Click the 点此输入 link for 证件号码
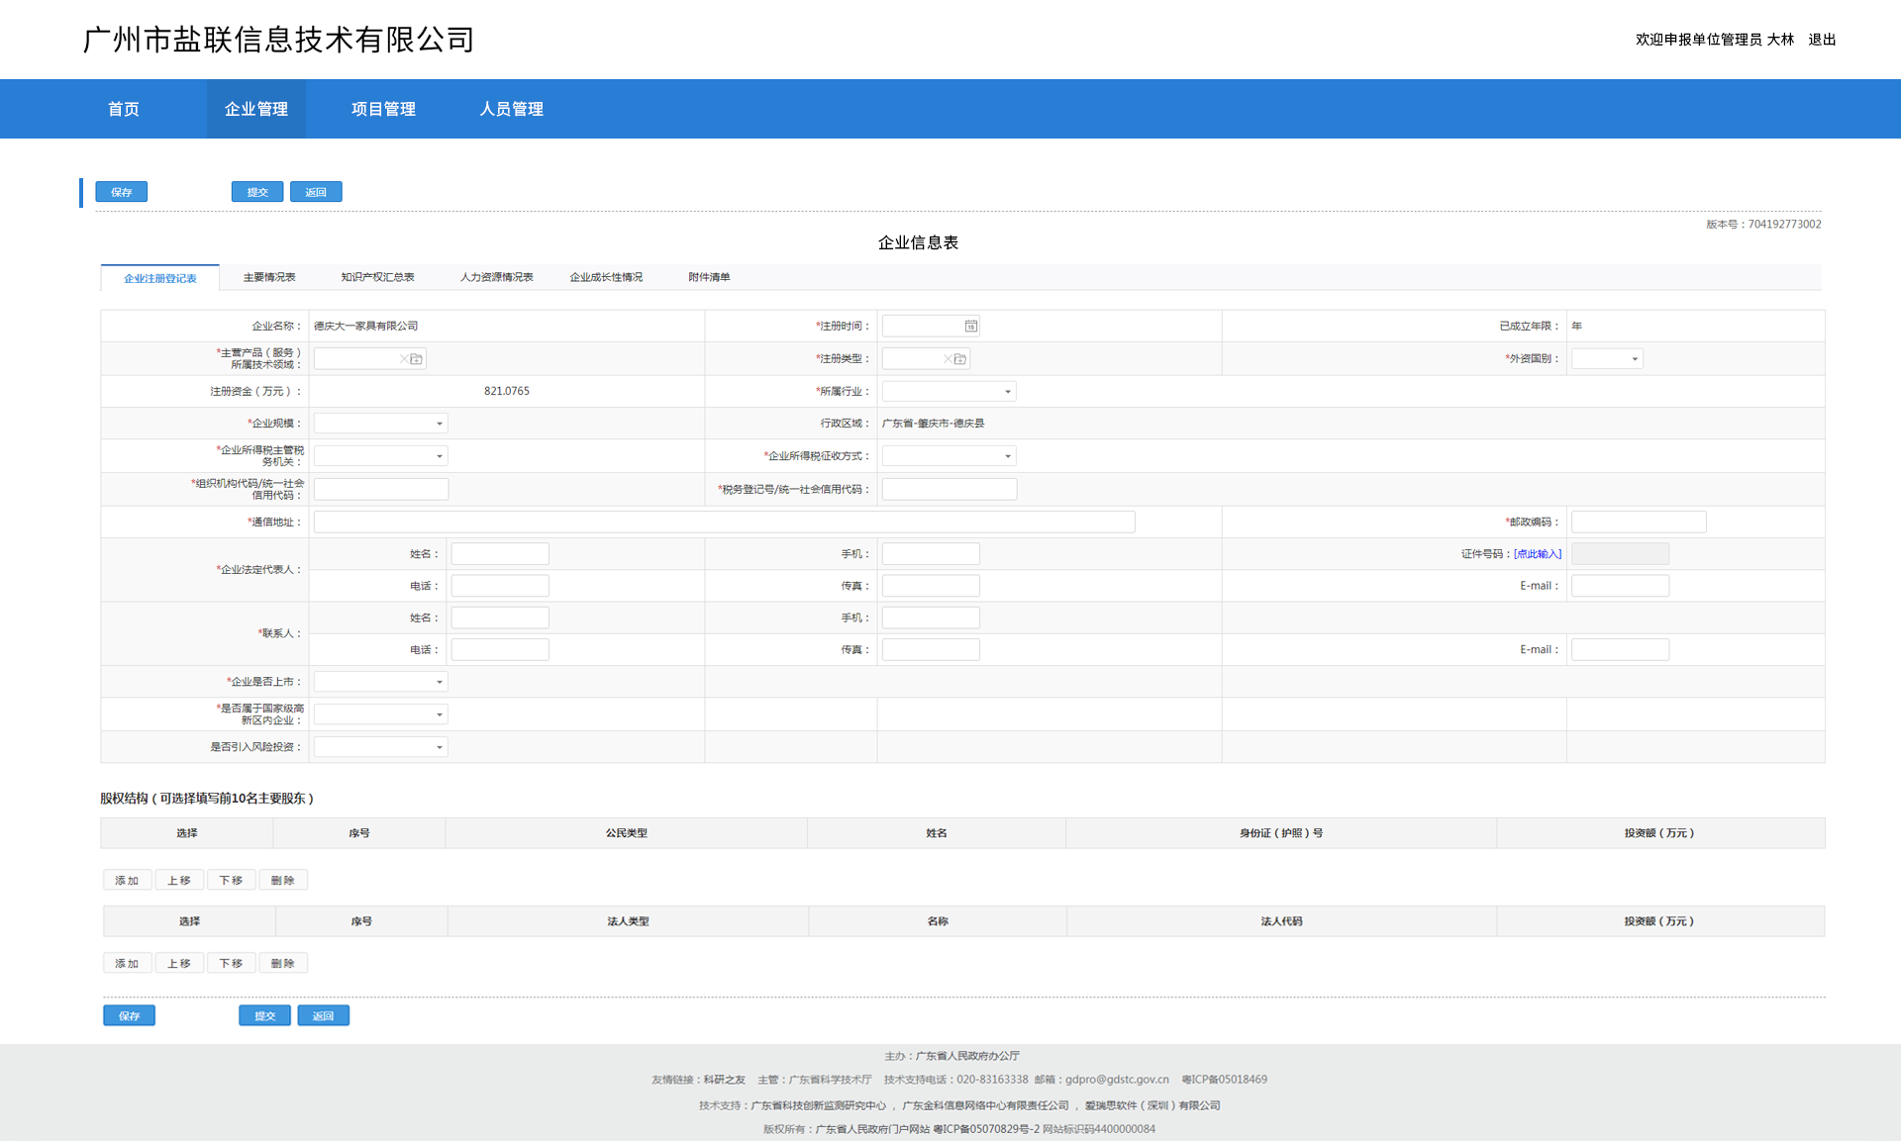 (x=1538, y=554)
